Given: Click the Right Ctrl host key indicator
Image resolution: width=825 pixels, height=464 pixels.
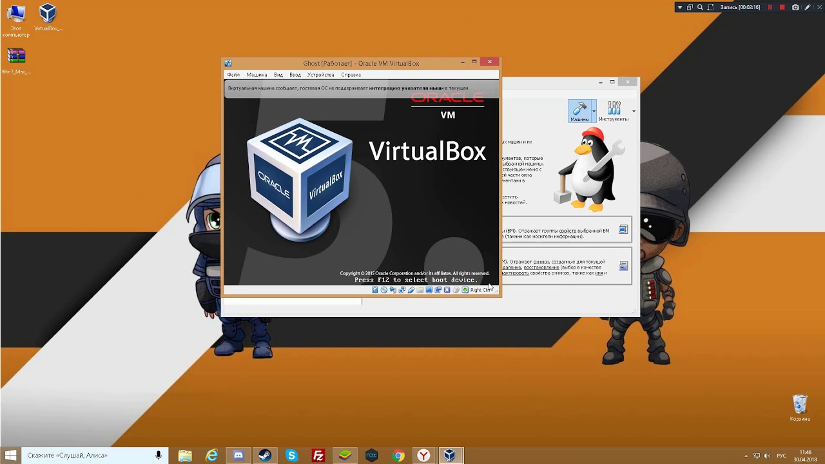Looking at the screenshot, I should click(481, 290).
